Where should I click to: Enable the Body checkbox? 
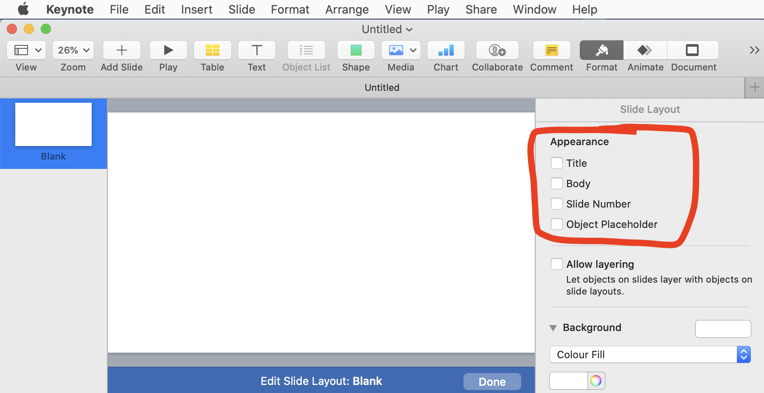[557, 183]
